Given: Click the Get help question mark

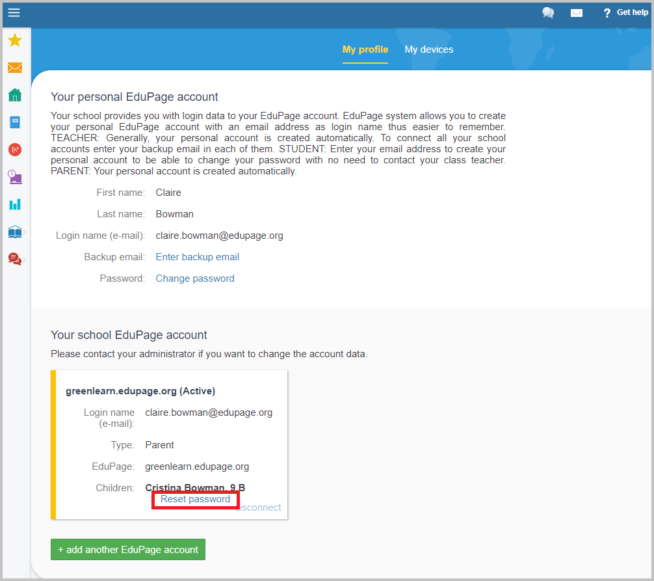Looking at the screenshot, I should (x=607, y=13).
